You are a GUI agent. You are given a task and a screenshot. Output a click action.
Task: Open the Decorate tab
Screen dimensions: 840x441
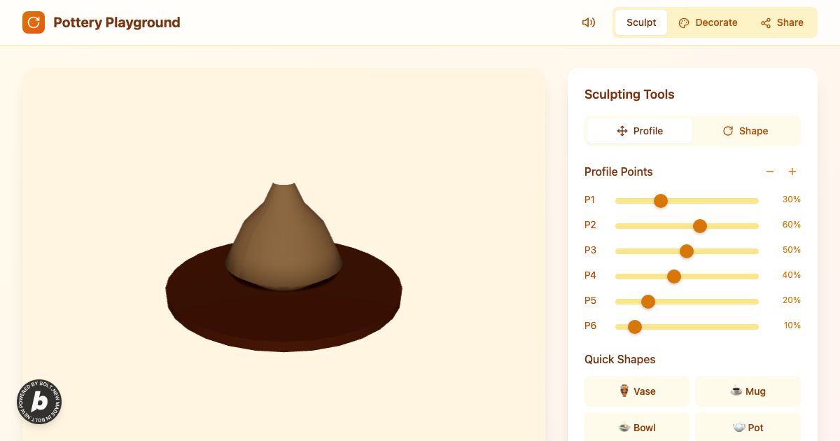click(x=708, y=22)
